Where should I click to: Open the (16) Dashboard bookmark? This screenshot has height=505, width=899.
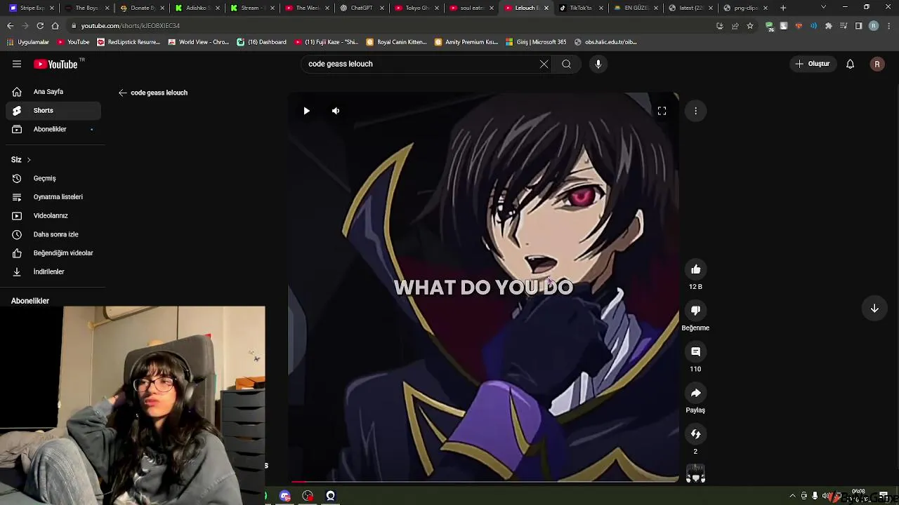(261, 42)
